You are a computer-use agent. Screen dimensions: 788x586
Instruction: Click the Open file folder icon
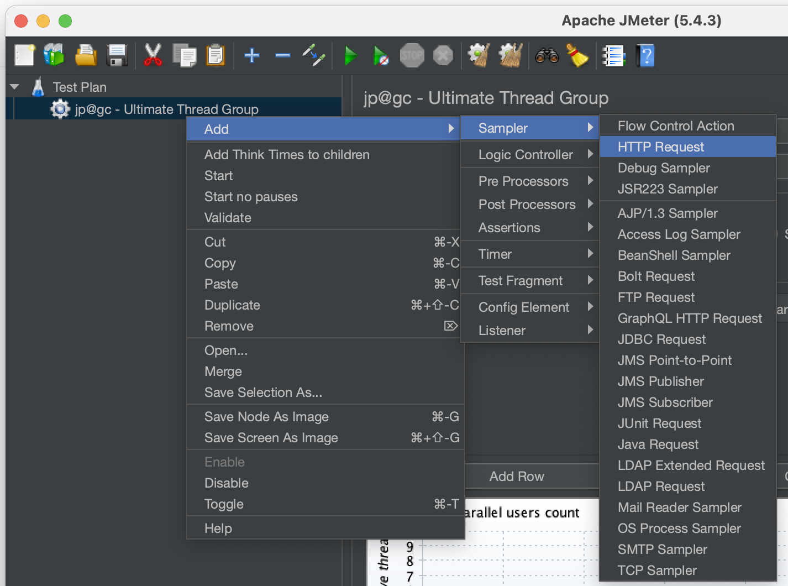[x=86, y=56]
